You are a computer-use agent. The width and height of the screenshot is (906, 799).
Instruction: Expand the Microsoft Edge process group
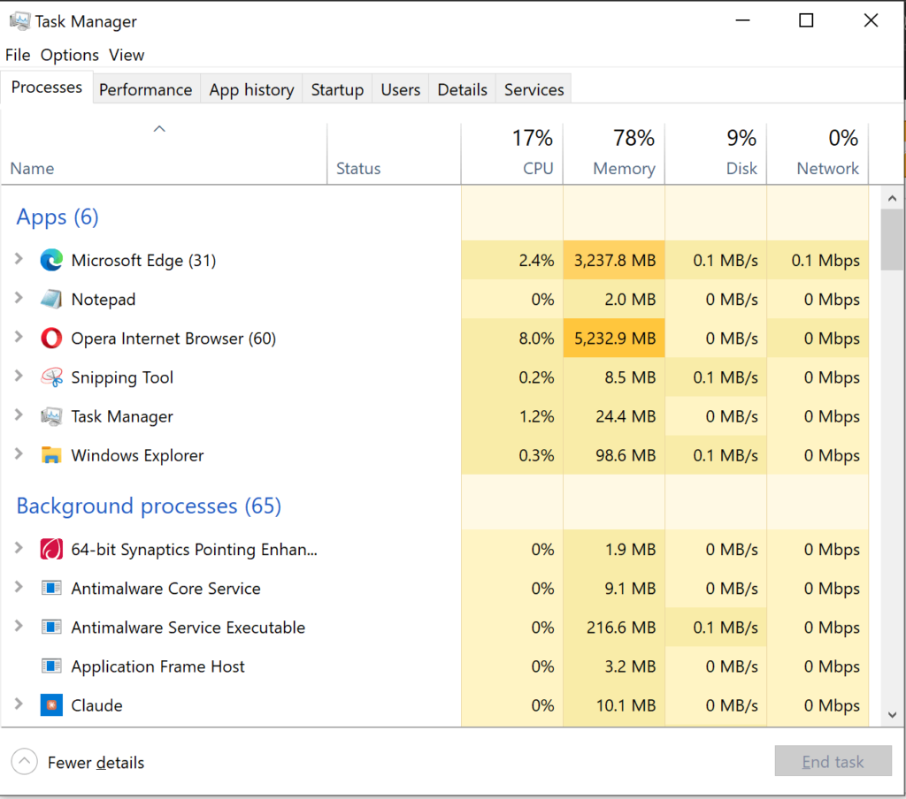(19, 259)
